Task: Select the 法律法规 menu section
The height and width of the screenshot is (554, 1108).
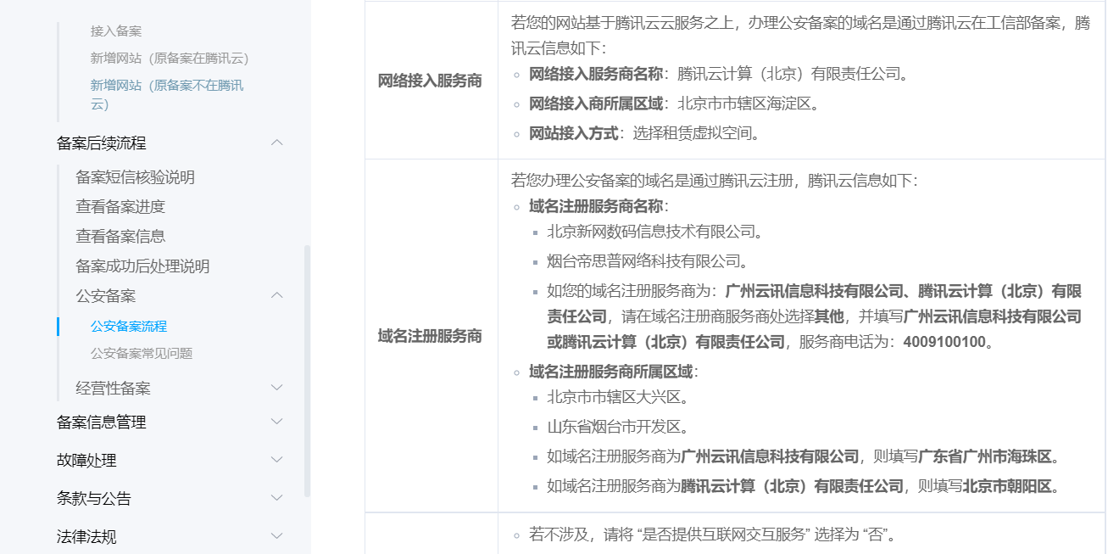Action: [x=86, y=537]
